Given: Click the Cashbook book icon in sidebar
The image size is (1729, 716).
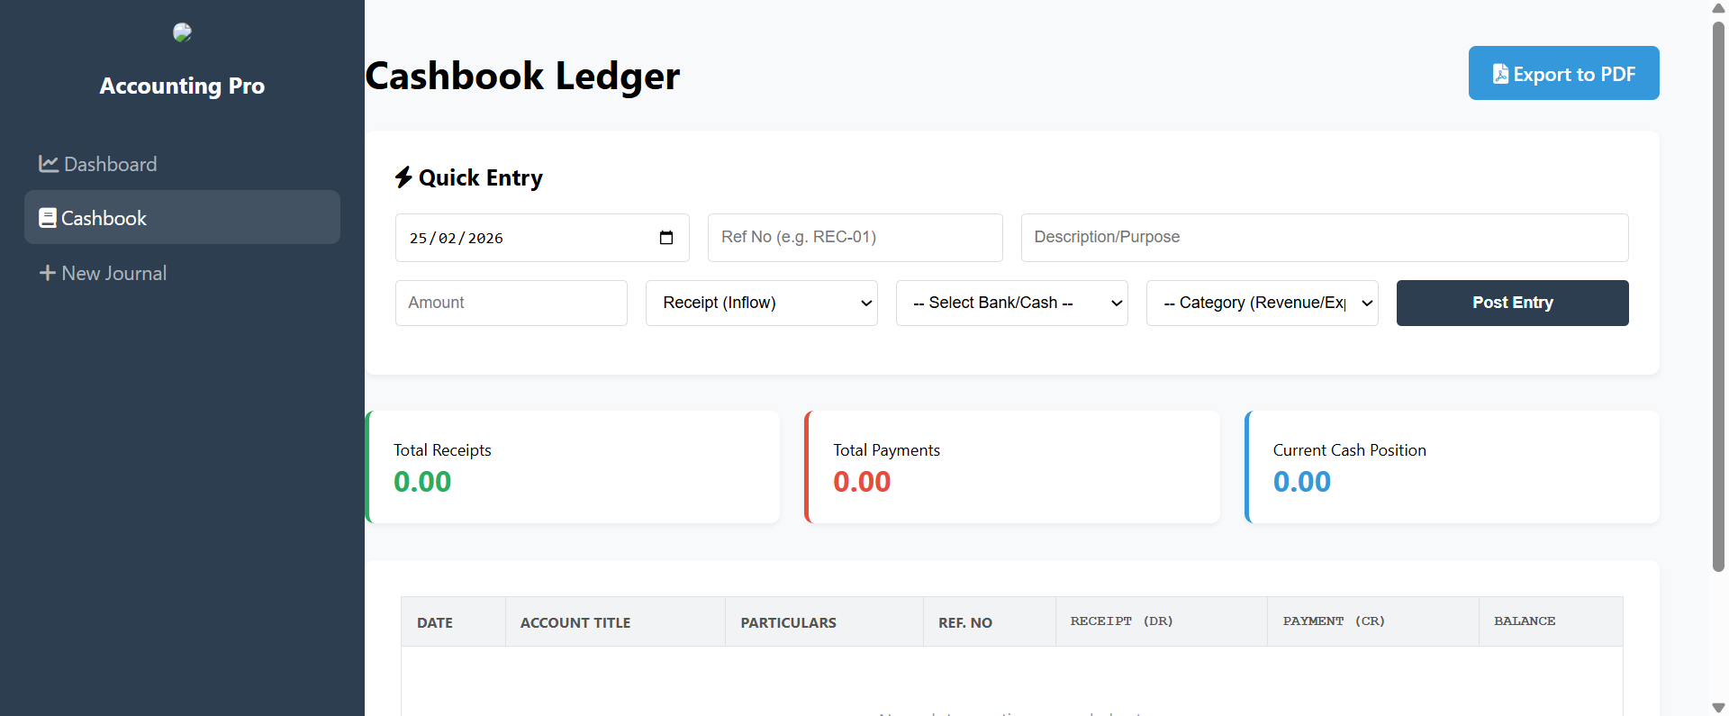Looking at the screenshot, I should [48, 218].
